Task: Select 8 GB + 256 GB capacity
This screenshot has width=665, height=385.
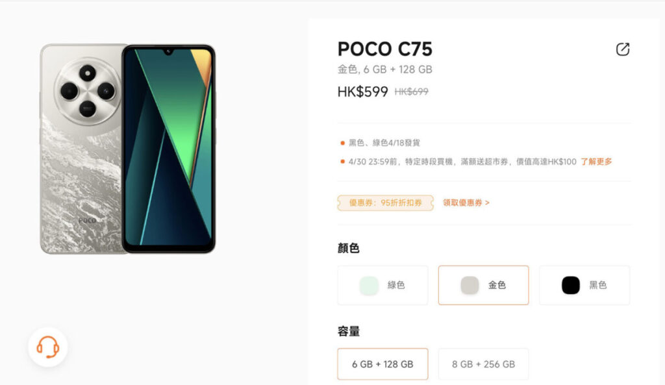Action: click(x=483, y=364)
